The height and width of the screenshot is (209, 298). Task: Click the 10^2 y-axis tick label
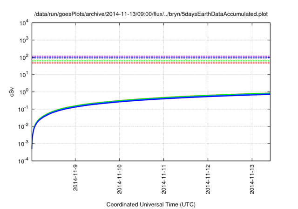point(24,57)
